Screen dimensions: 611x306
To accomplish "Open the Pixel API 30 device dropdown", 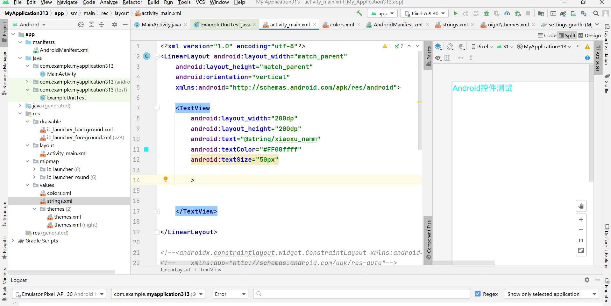I will coord(424,13).
